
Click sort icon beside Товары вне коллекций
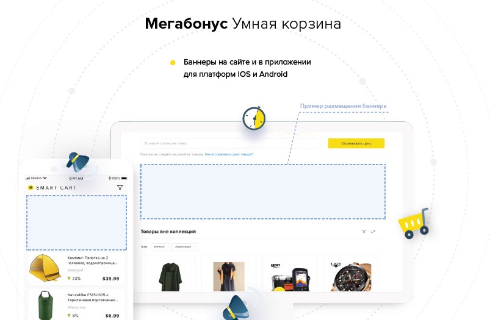tap(373, 232)
